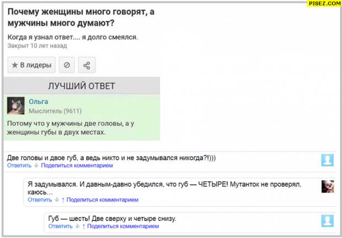
Task: Click 'Поделиться комментарием' under 'Губ — шесть!' comment
Action: pos(123,226)
